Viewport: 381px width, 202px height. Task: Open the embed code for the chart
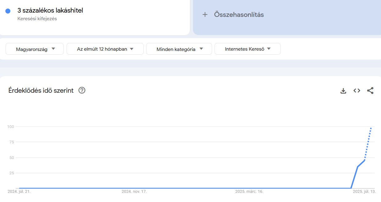(357, 91)
